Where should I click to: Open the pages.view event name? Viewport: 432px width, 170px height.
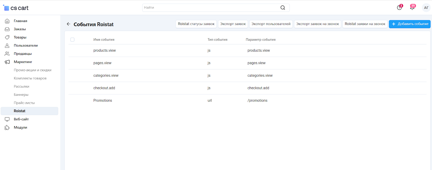(x=102, y=63)
